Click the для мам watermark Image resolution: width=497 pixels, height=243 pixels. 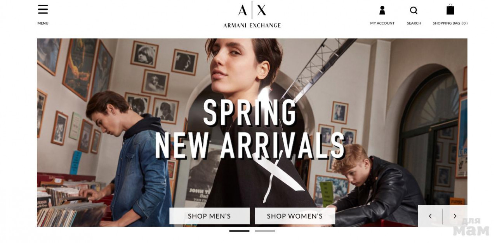tap(471, 227)
